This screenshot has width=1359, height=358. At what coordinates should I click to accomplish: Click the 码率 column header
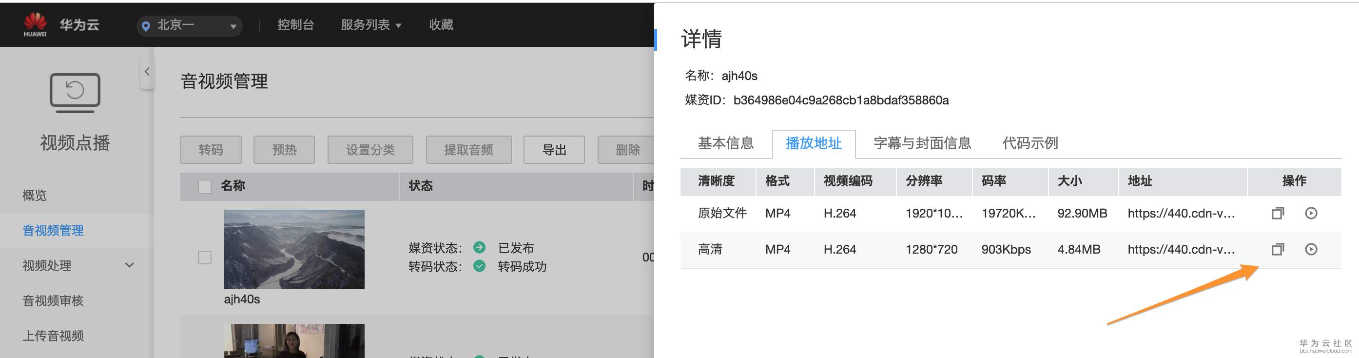(x=994, y=181)
